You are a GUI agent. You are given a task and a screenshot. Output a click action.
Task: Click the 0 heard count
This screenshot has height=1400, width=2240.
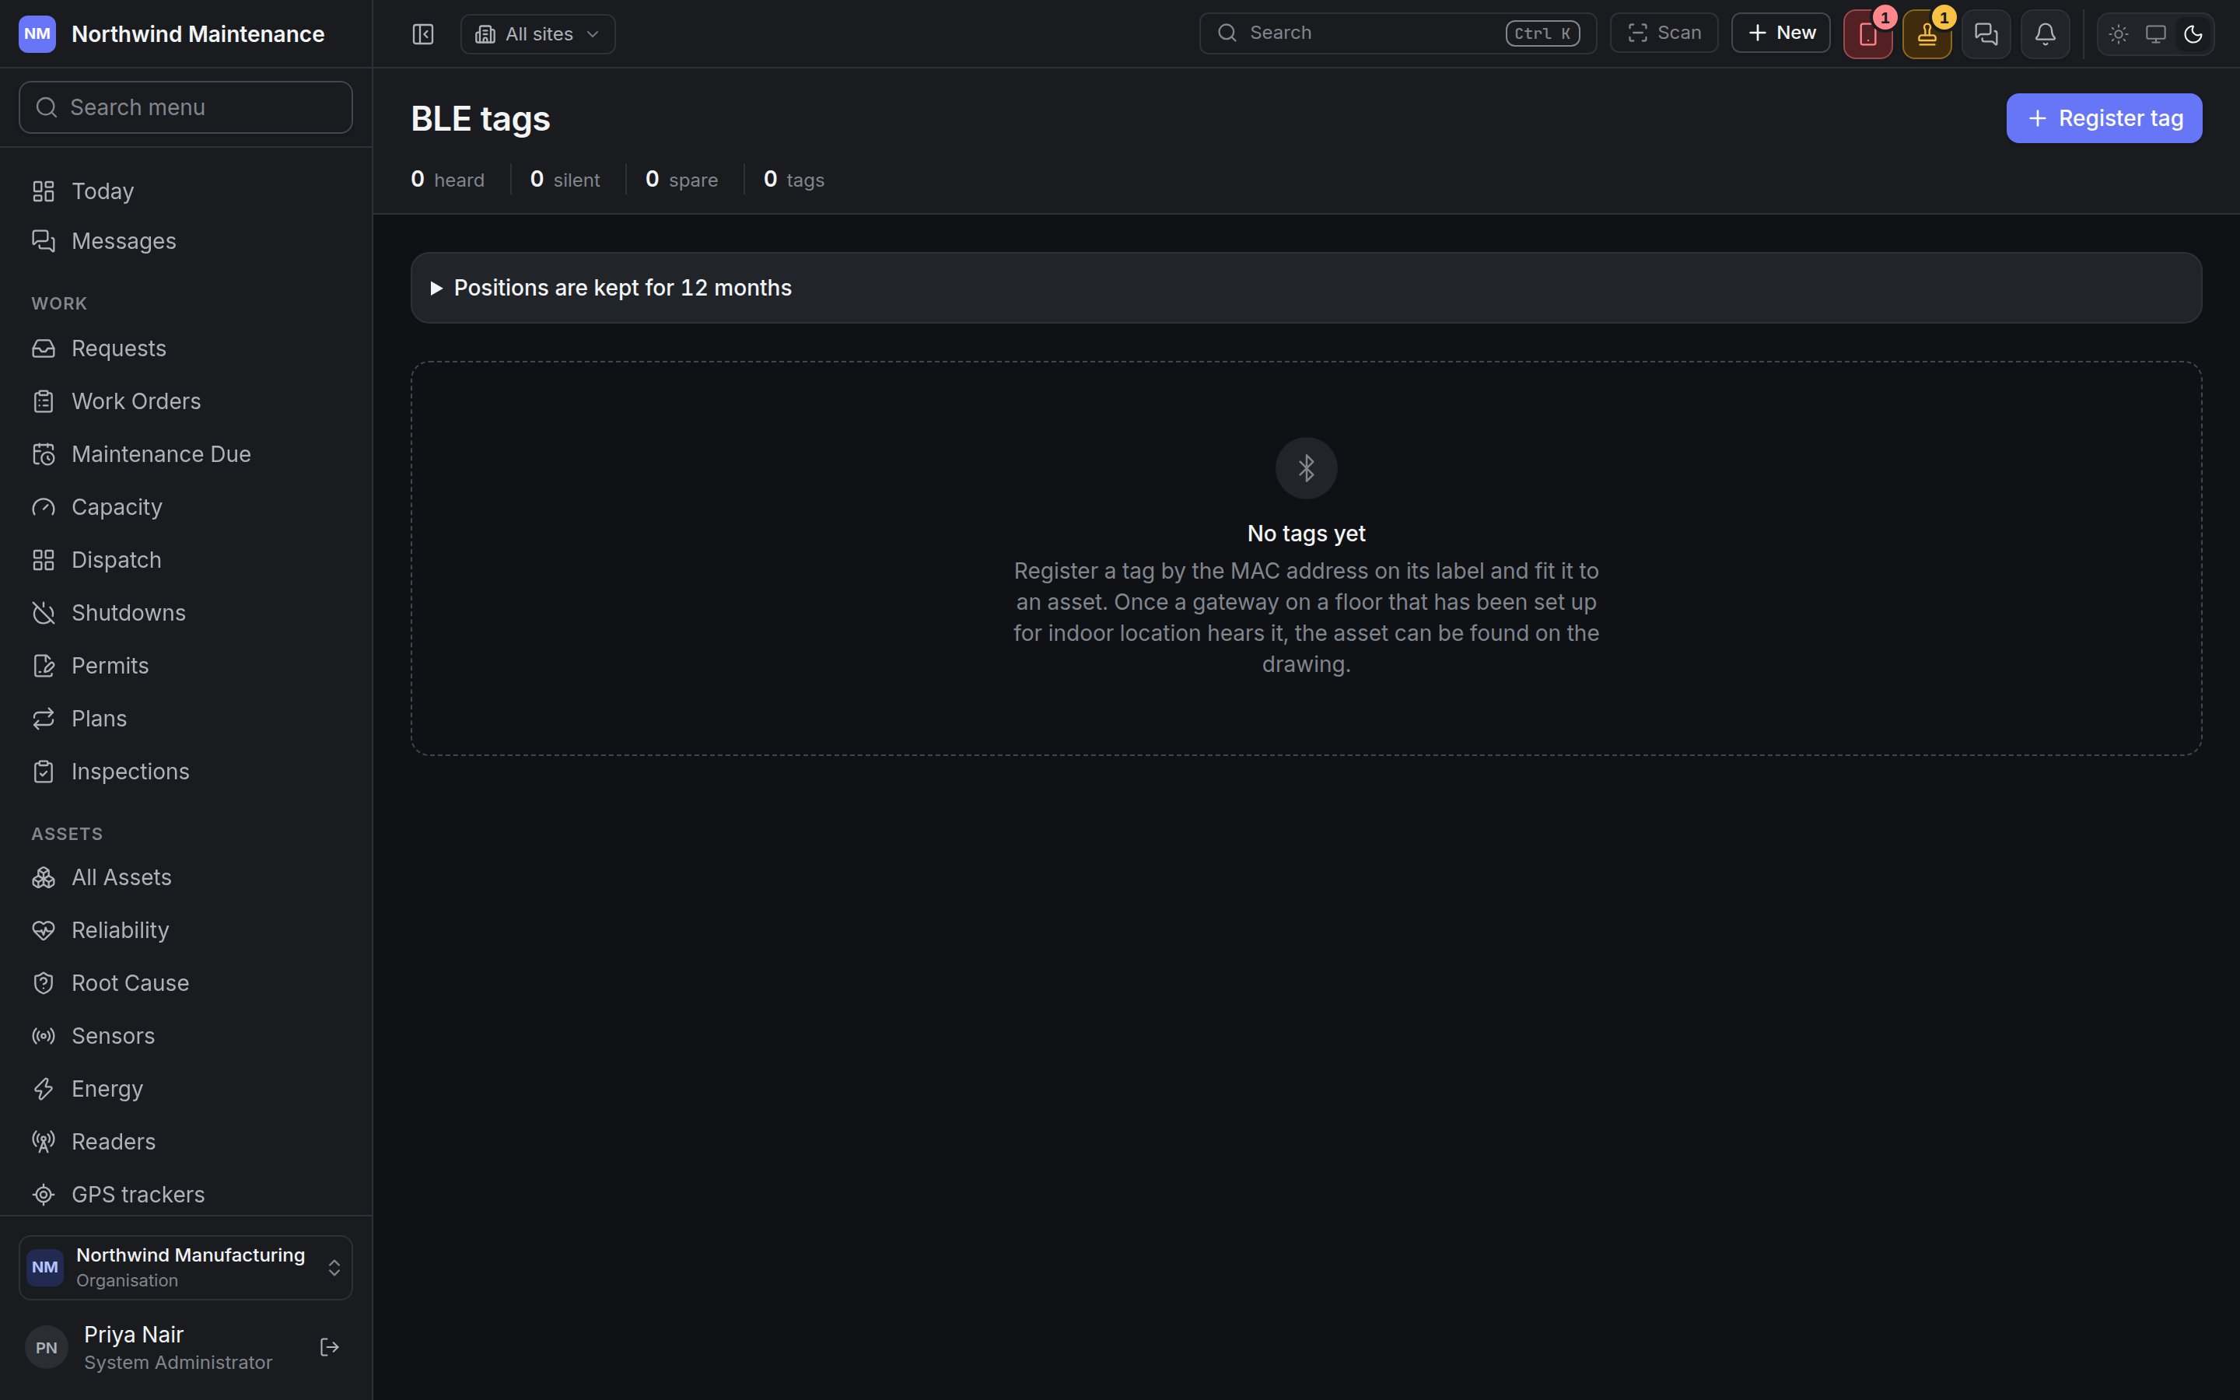[x=448, y=180]
